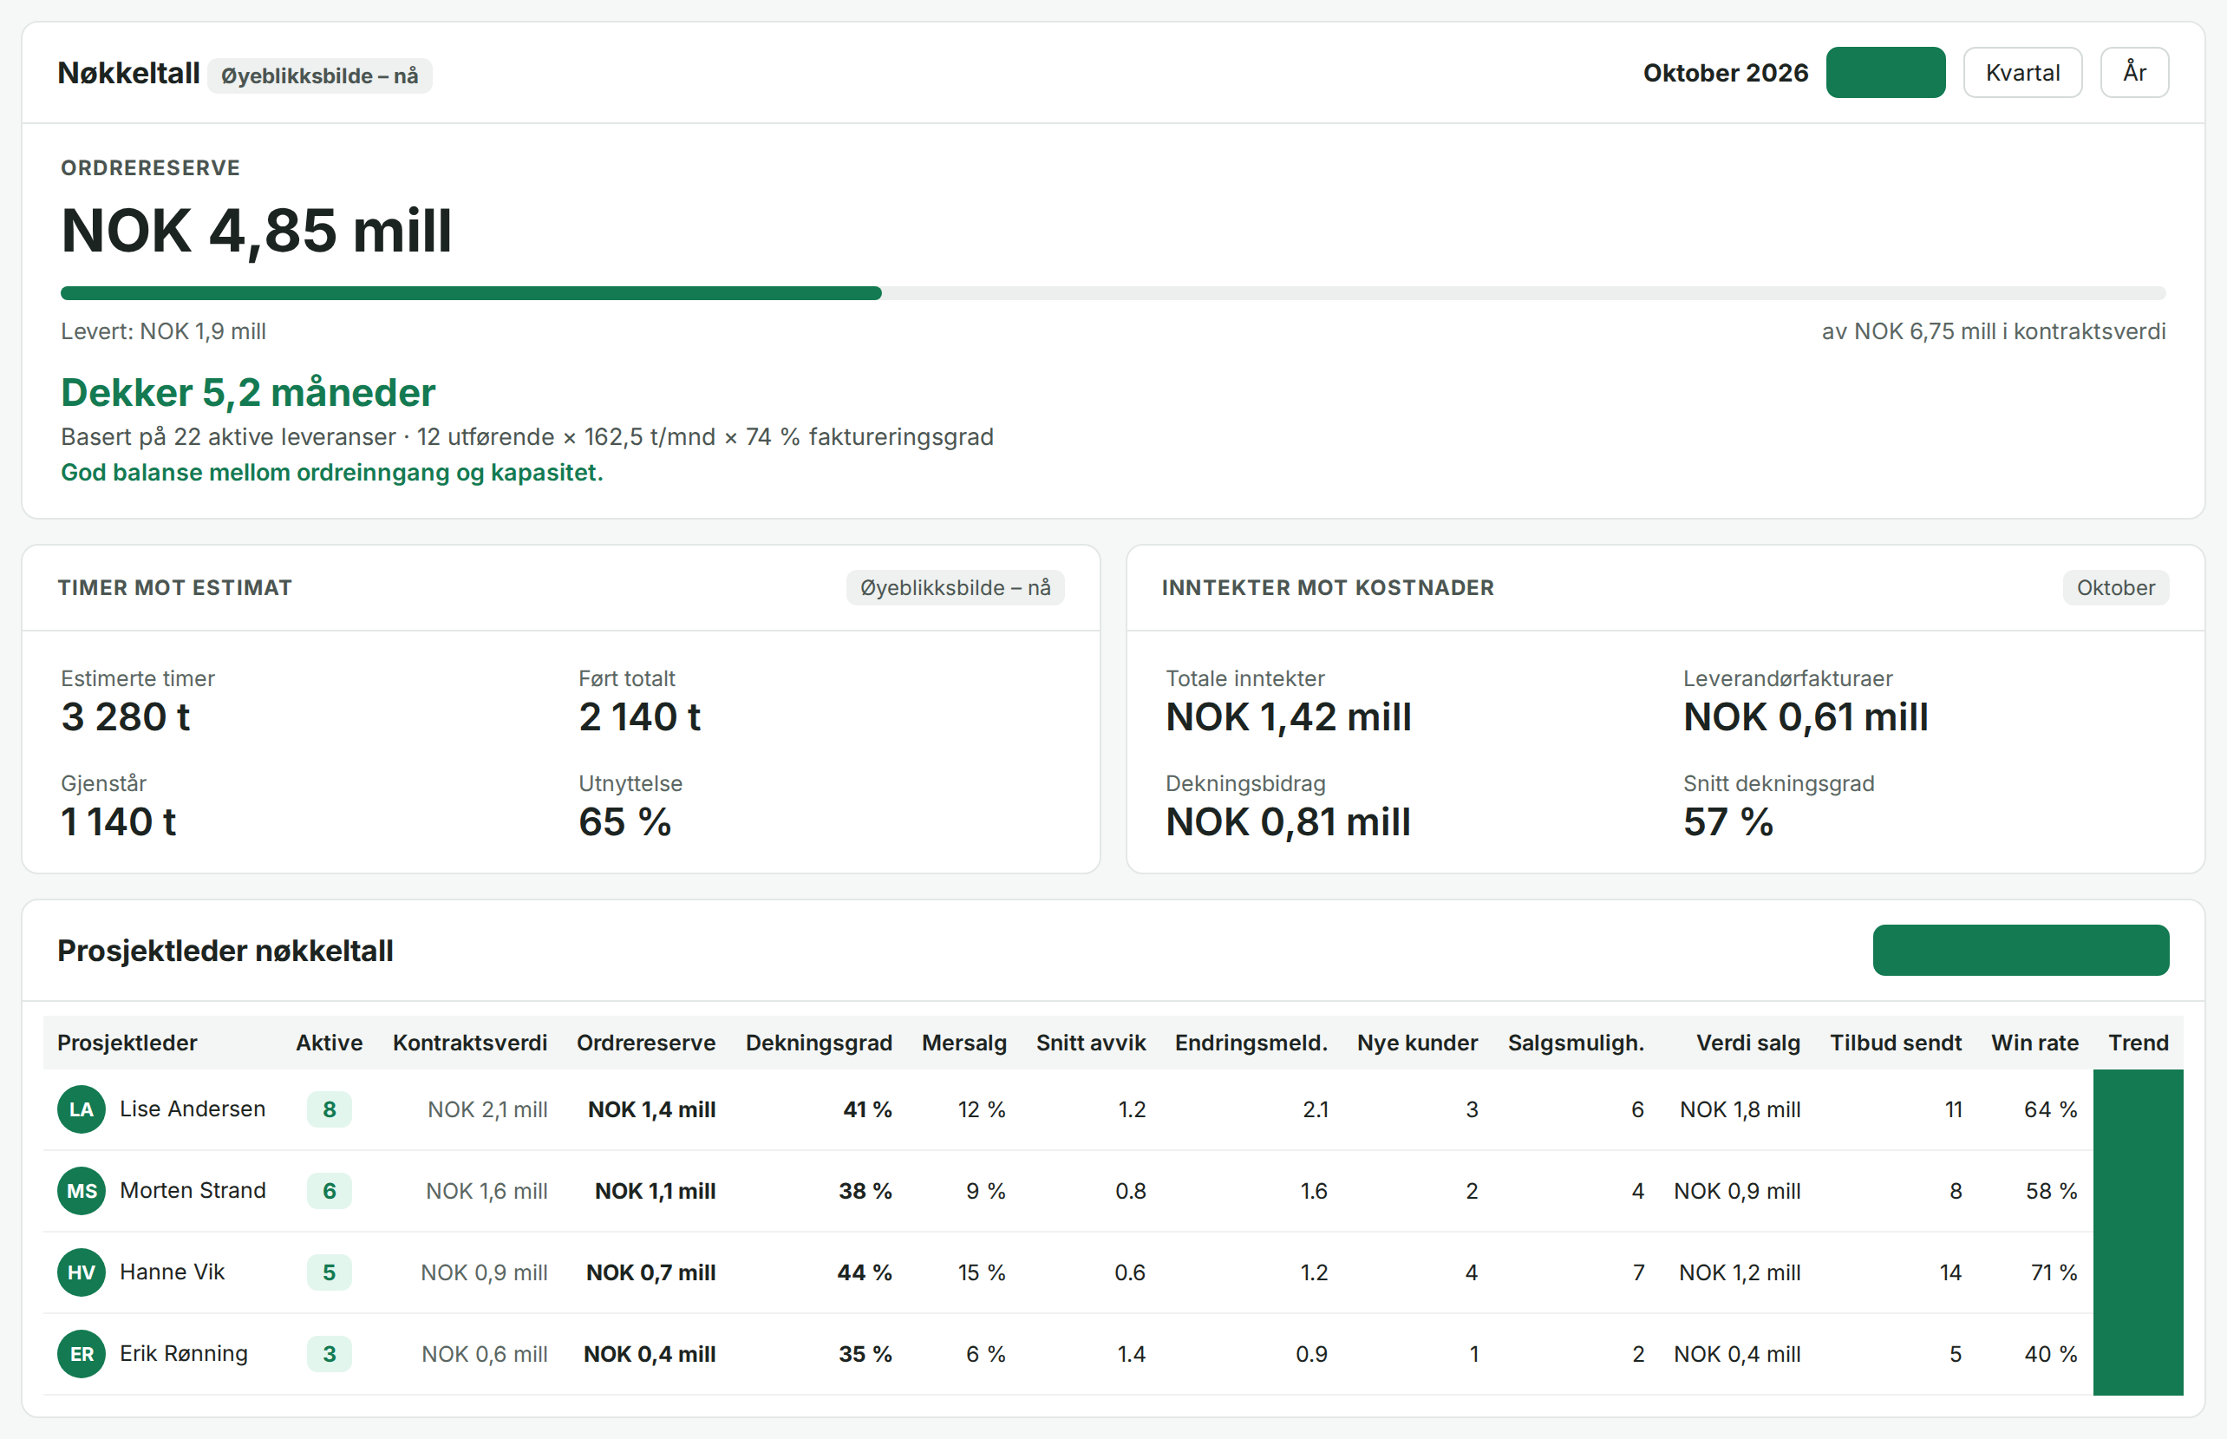Screen dimensions: 2227x1439
Task: Click the green button in Prosjektleder nøkkeltall header
Action: click(2021, 951)
